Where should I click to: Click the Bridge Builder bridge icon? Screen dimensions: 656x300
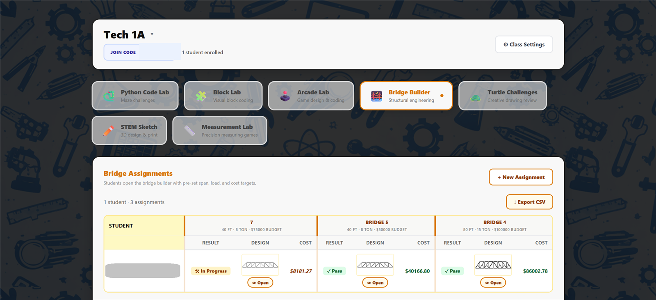point(376,96)
